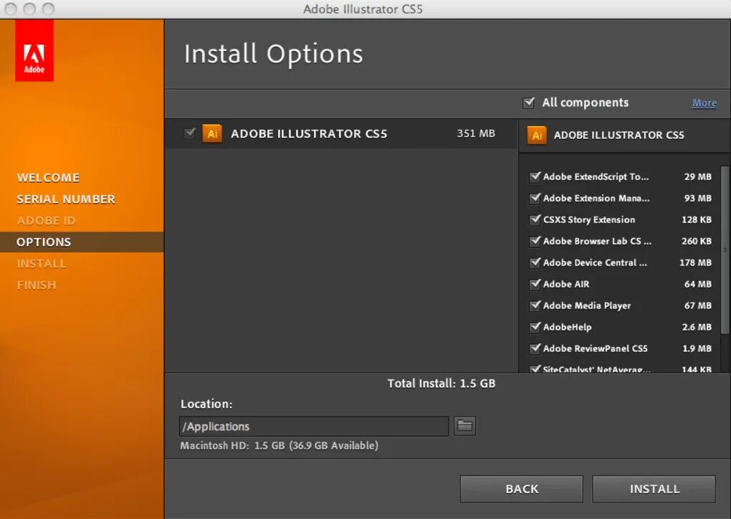Open the More link
The image size is (731, 519).
[x=704, y=103]
